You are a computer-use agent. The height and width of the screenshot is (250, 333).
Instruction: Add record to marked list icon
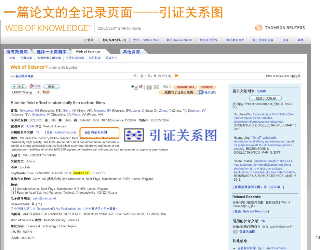[134, 87]
